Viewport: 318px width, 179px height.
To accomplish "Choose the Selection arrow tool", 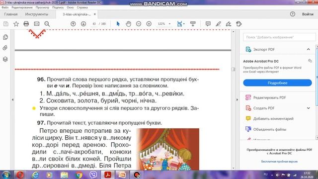I will click(118, 24).
